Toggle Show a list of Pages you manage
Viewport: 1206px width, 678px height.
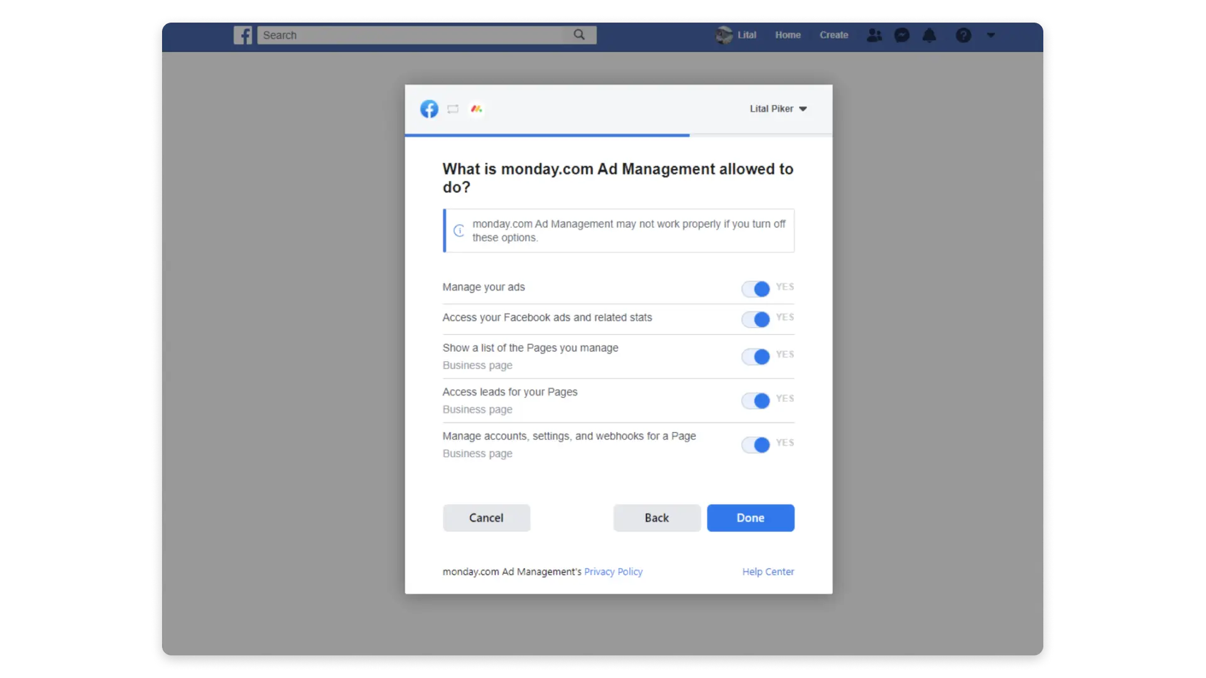point(756,357)
